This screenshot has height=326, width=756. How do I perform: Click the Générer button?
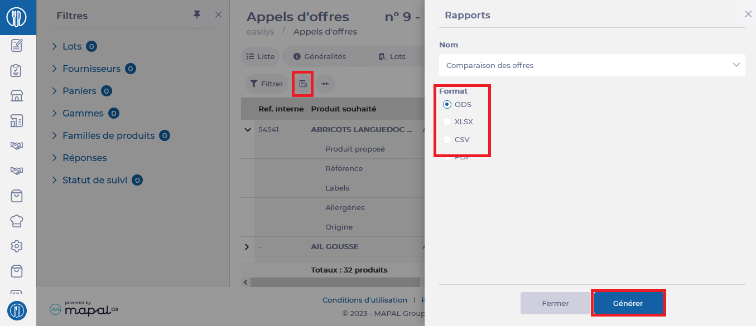point(628,303)
